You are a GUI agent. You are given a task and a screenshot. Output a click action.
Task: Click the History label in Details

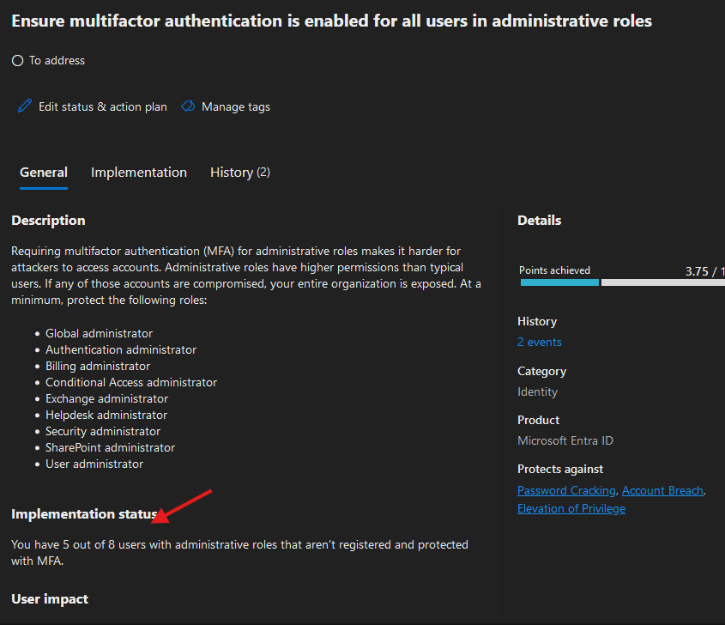coord(537,322)
